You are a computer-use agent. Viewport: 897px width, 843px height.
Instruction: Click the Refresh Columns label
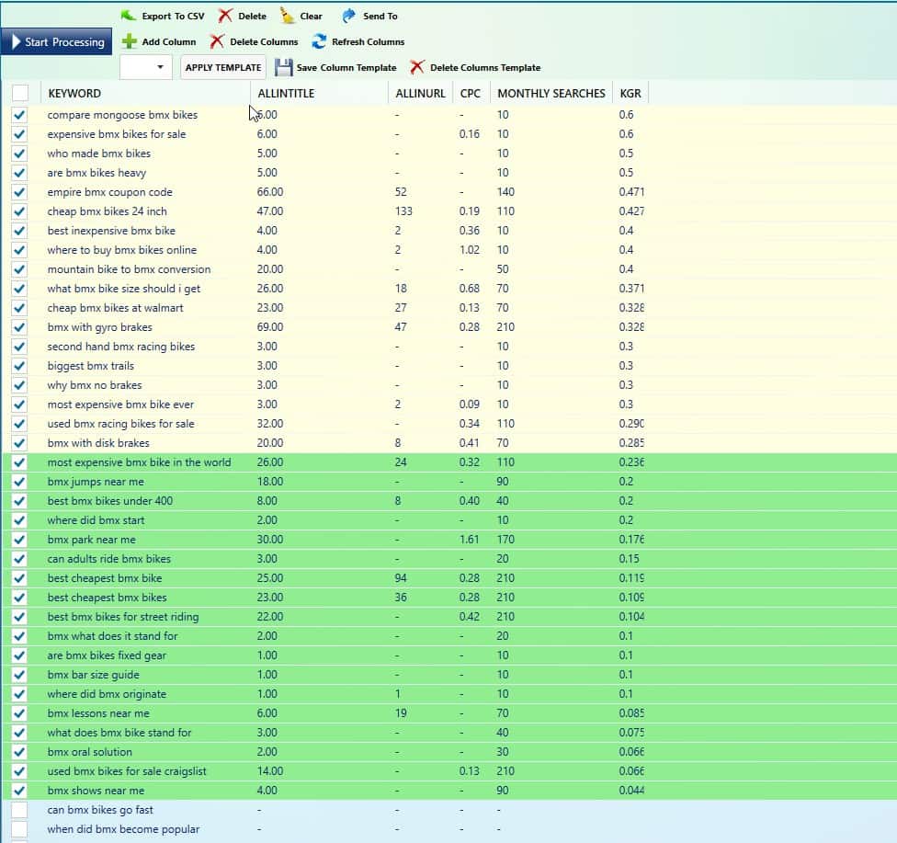click(368, 41)
